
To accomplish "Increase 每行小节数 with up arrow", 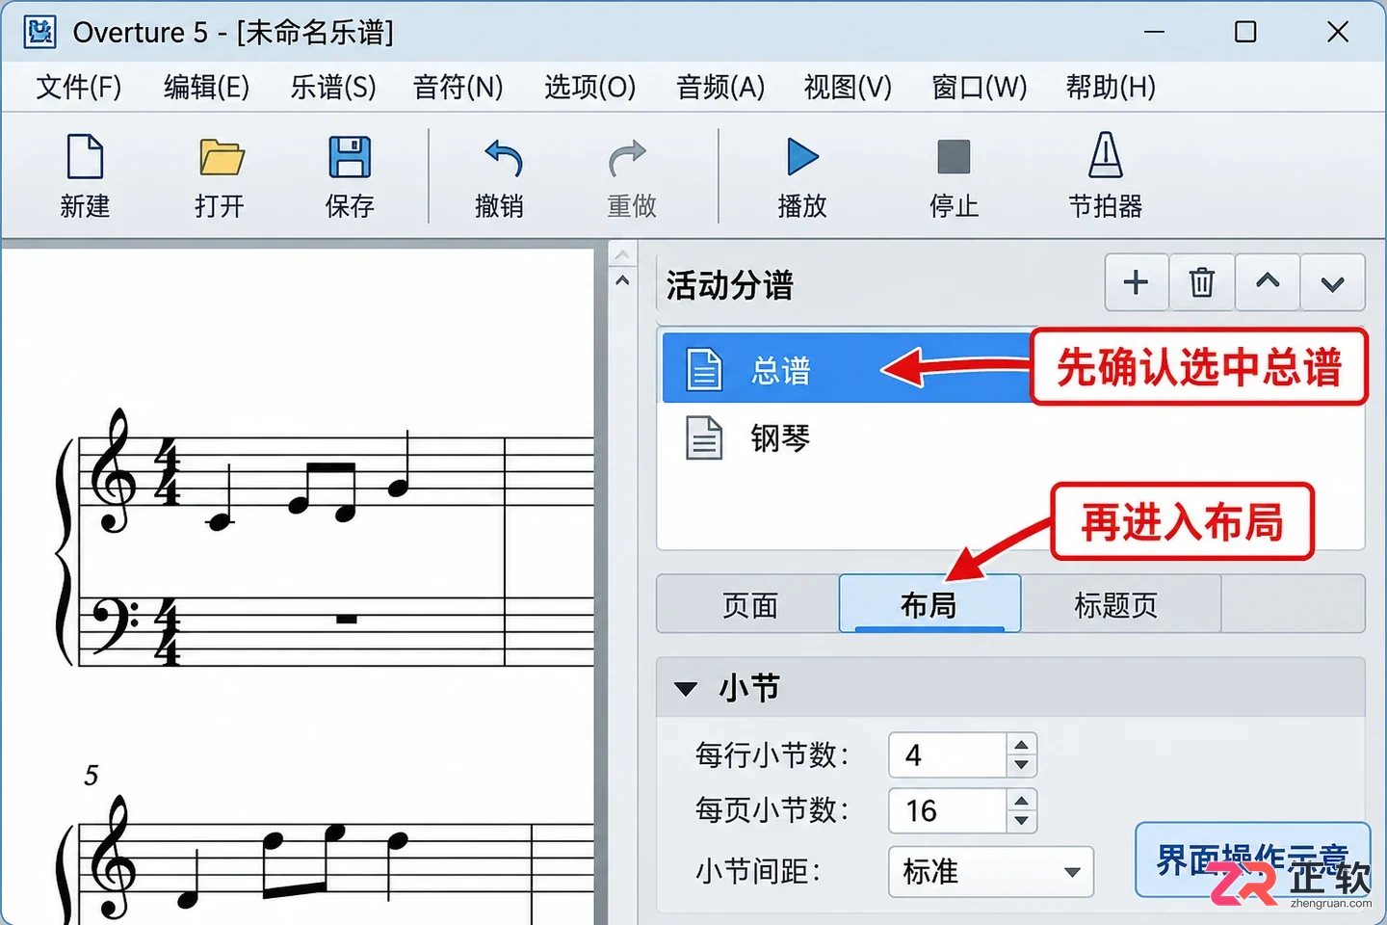I will click(x=1021, y=745).
